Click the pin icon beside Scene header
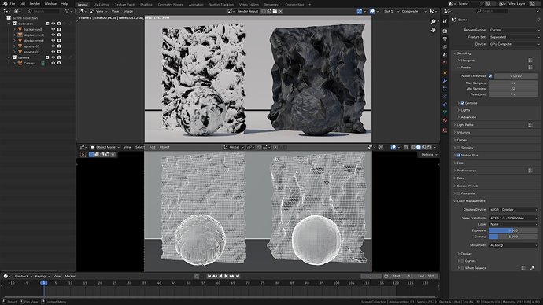 pos(537,20)
